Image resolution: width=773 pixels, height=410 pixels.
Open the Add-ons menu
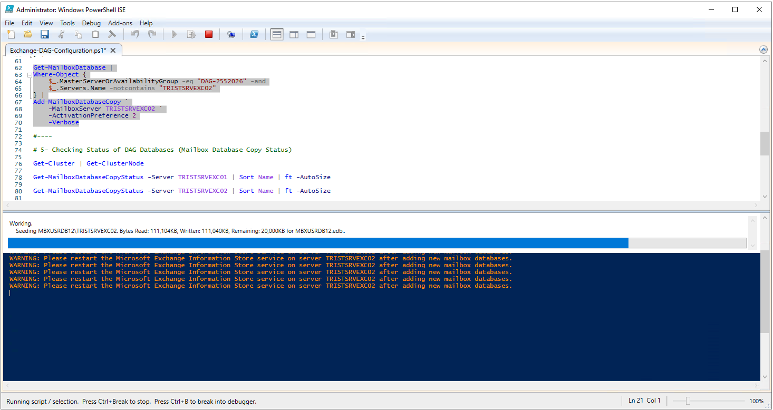(120, 23)
